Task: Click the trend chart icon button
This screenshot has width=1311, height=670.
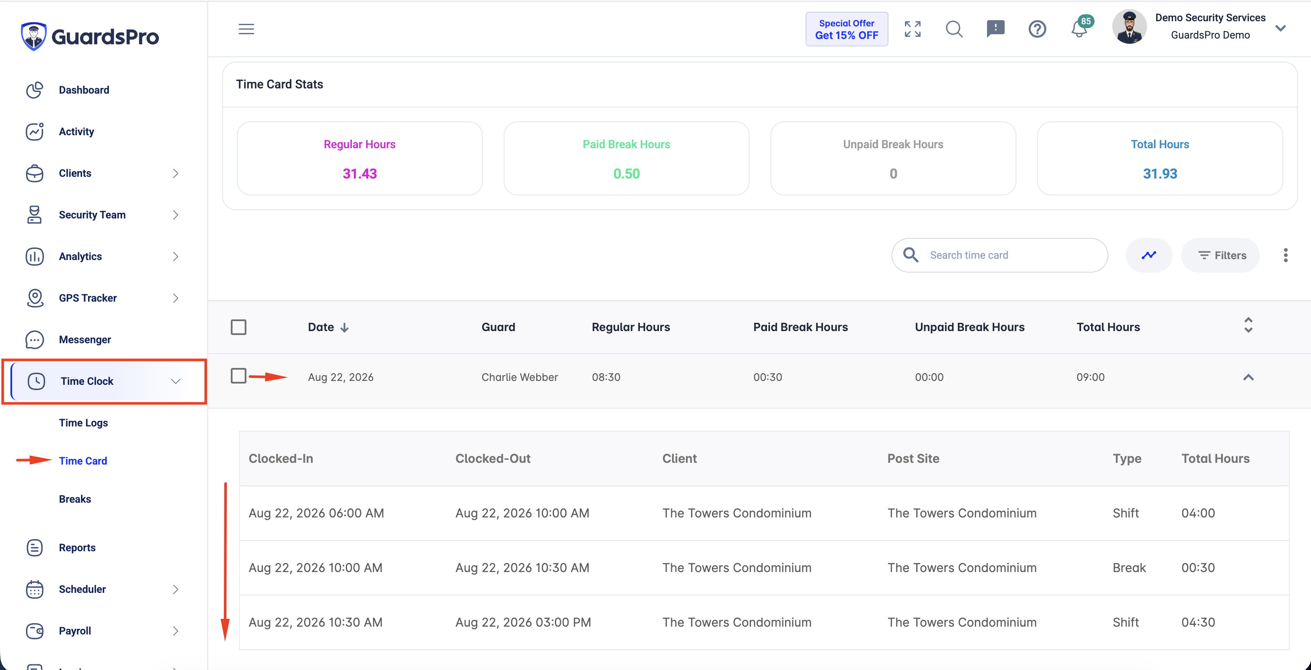Action: point(1149,255)
